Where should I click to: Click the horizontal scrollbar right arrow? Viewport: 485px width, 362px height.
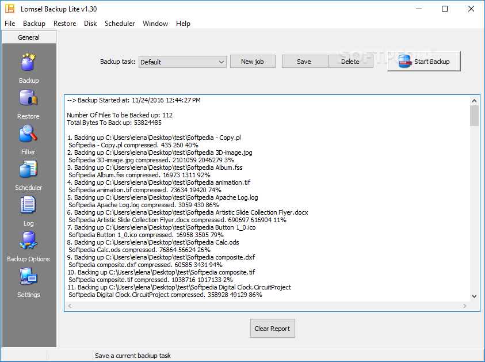click(465, 306)
